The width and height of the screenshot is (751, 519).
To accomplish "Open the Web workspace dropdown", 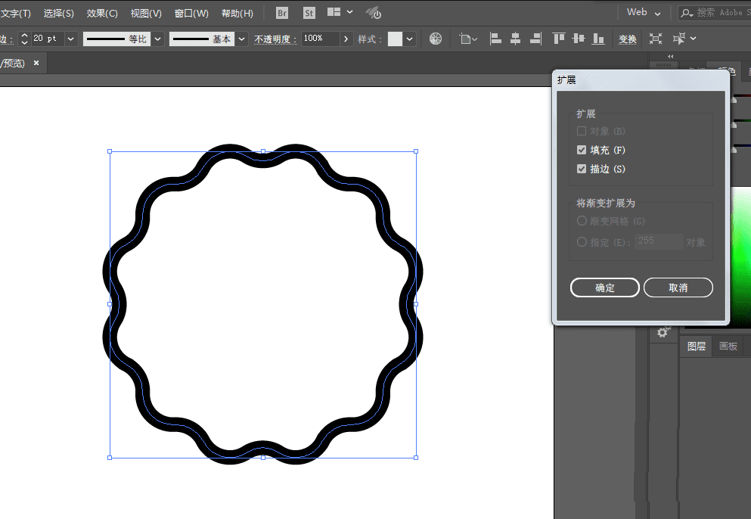I will point(644,13).
